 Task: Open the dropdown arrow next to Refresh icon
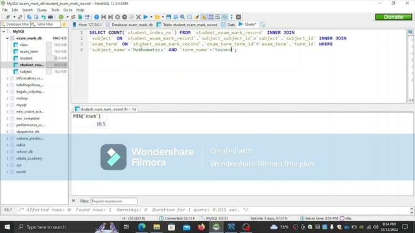[x=67, y=17]
